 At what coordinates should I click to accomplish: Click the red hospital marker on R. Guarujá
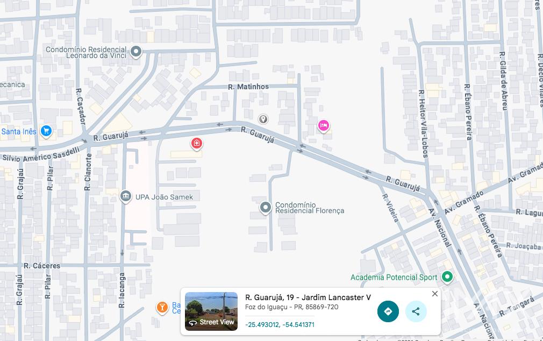click(197, 143)
